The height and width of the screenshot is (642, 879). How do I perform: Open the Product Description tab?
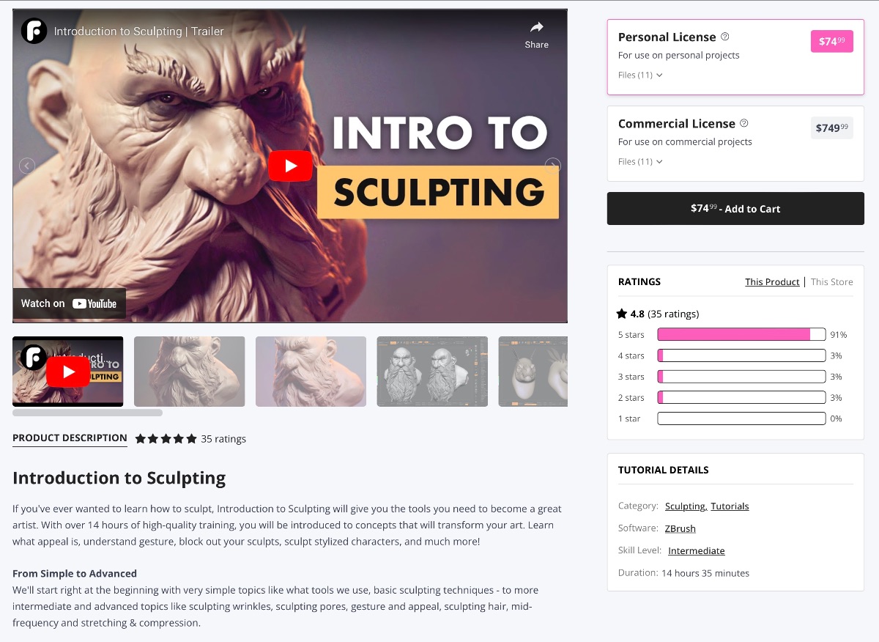pos(70,438)
